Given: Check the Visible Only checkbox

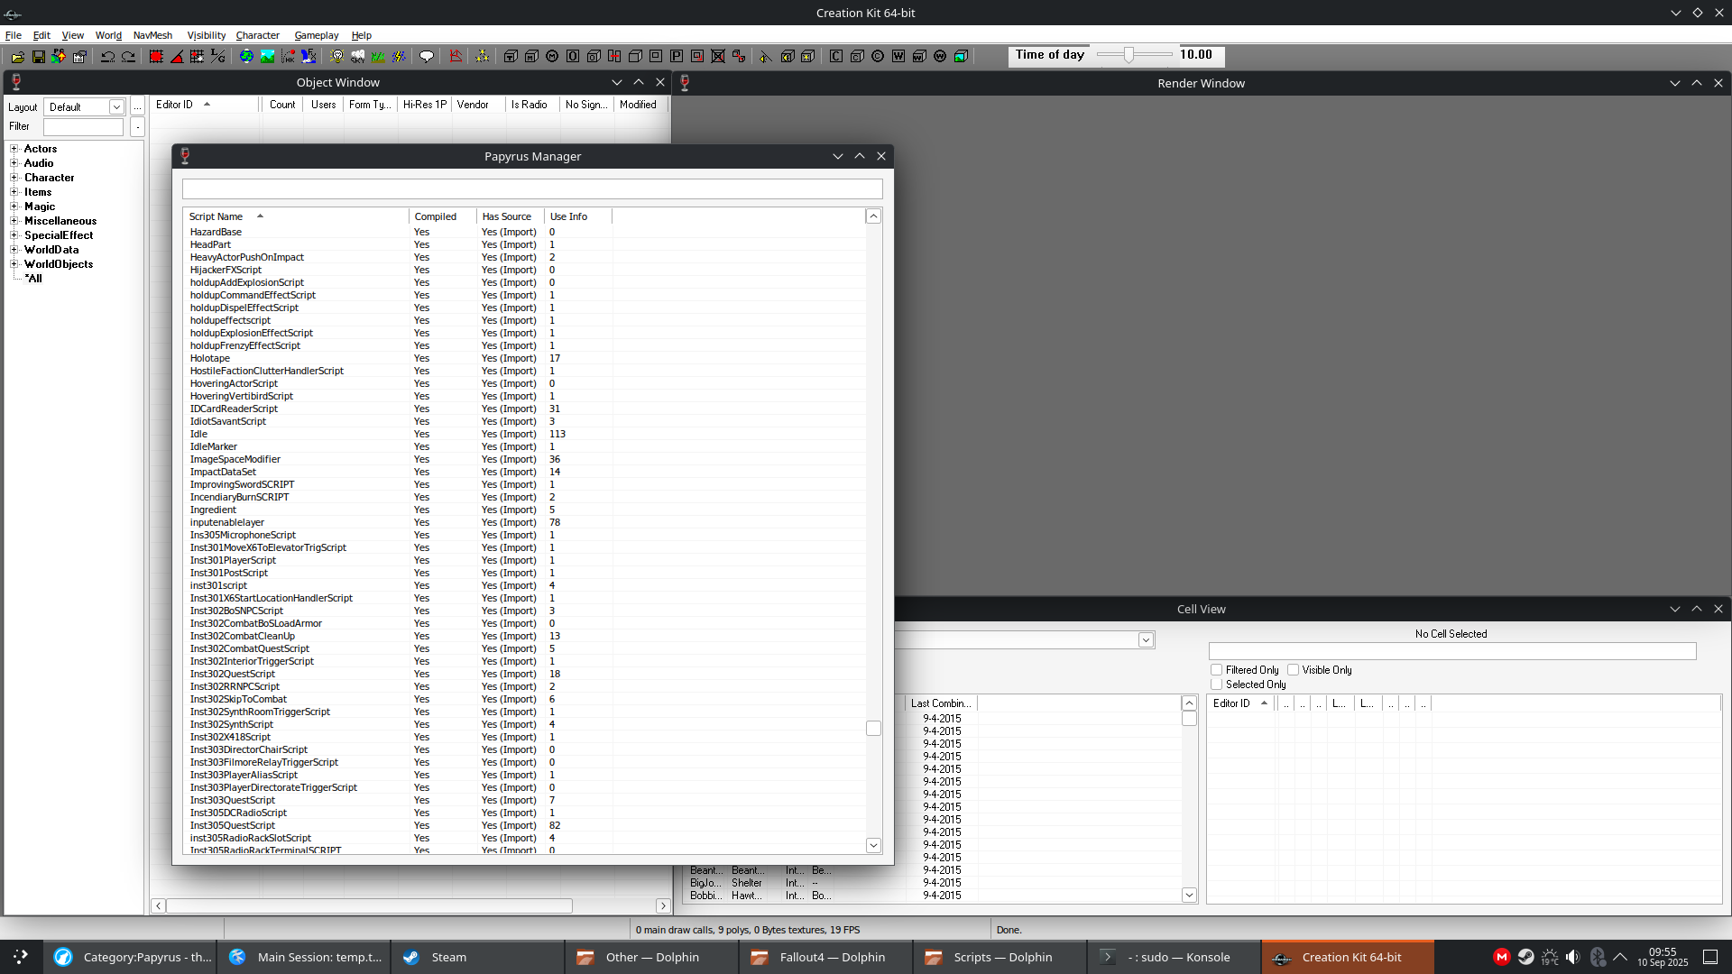Looking at the screenshot, I should [x=1293, y=670].
